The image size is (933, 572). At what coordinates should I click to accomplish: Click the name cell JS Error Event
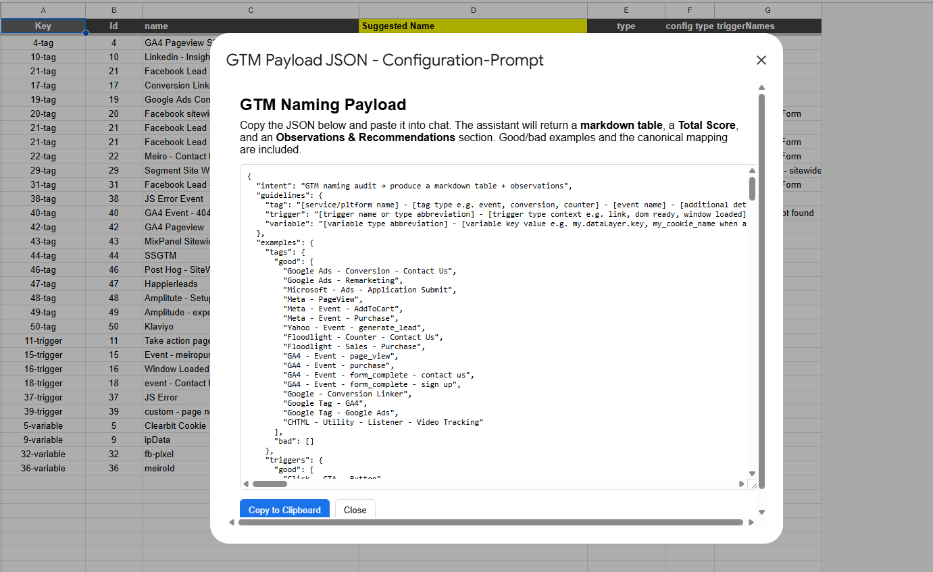pos(176,199)
